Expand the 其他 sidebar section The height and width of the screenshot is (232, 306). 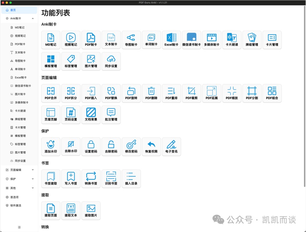[19, 188]
